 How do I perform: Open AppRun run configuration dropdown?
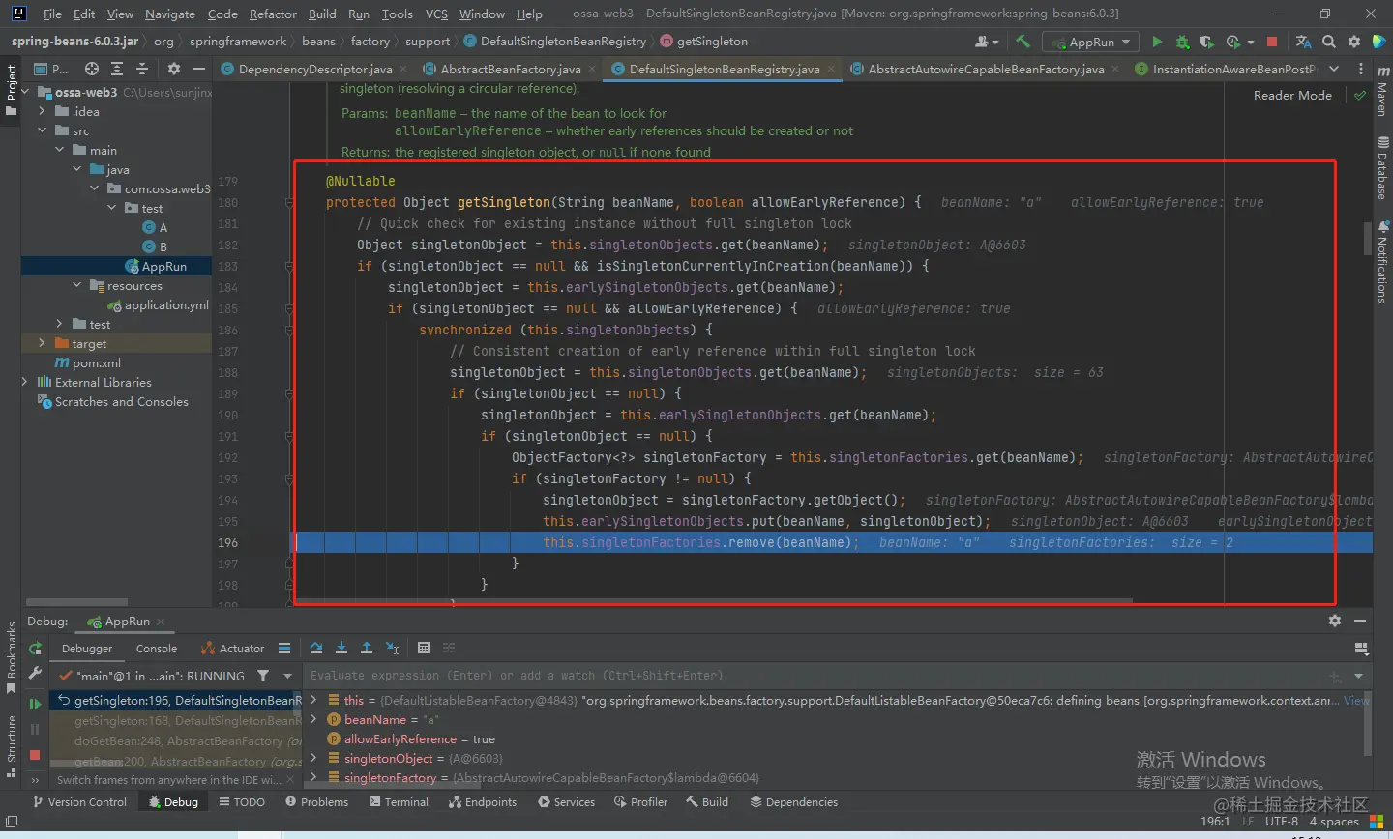pos(1089,42)
